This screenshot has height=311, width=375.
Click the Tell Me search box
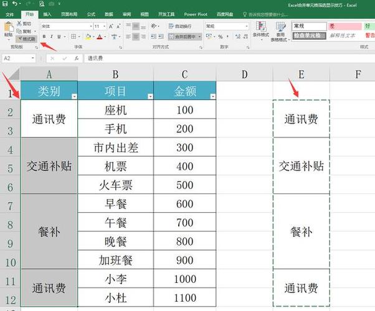pos(265,14)
